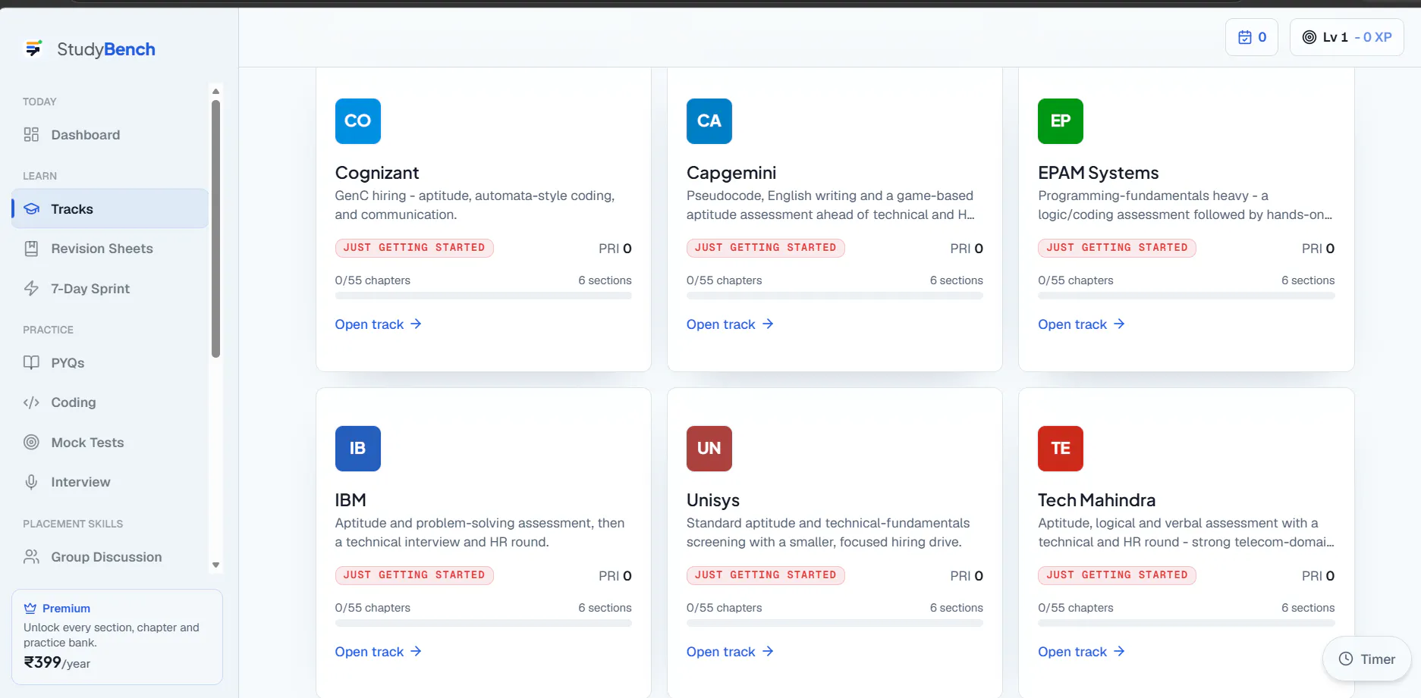Click the calendar icon in header

coord(1245,37)
